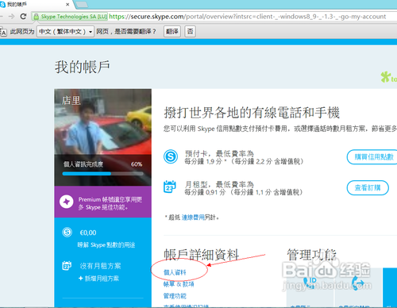Click the 新增月租方案 link
Viewport: 397px width, 308px height.
tap(99, 279)
